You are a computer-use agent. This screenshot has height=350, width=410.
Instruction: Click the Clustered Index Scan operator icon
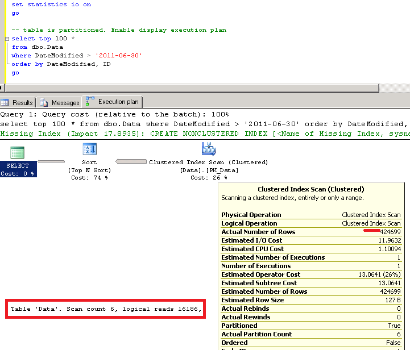coord(209,149)
